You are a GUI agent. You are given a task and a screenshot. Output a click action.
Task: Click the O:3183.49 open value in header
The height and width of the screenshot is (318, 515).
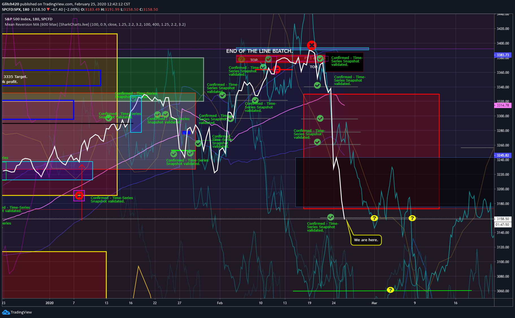(90, 9)
